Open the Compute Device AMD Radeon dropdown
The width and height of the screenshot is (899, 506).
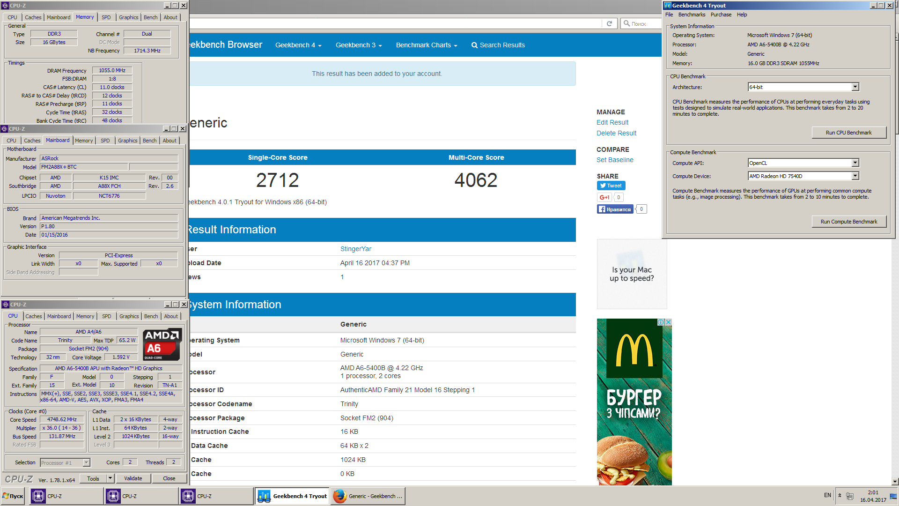pyautogui.click(x=855, y=176)
